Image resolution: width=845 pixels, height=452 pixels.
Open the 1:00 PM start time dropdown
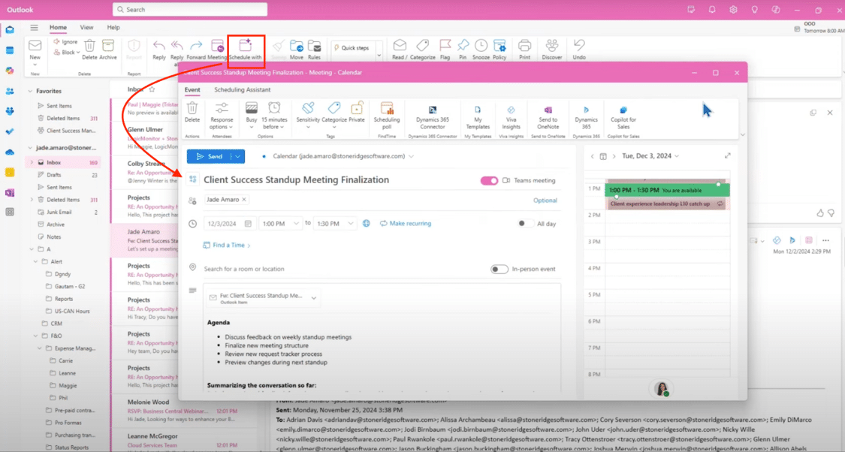tap(279, 224)
